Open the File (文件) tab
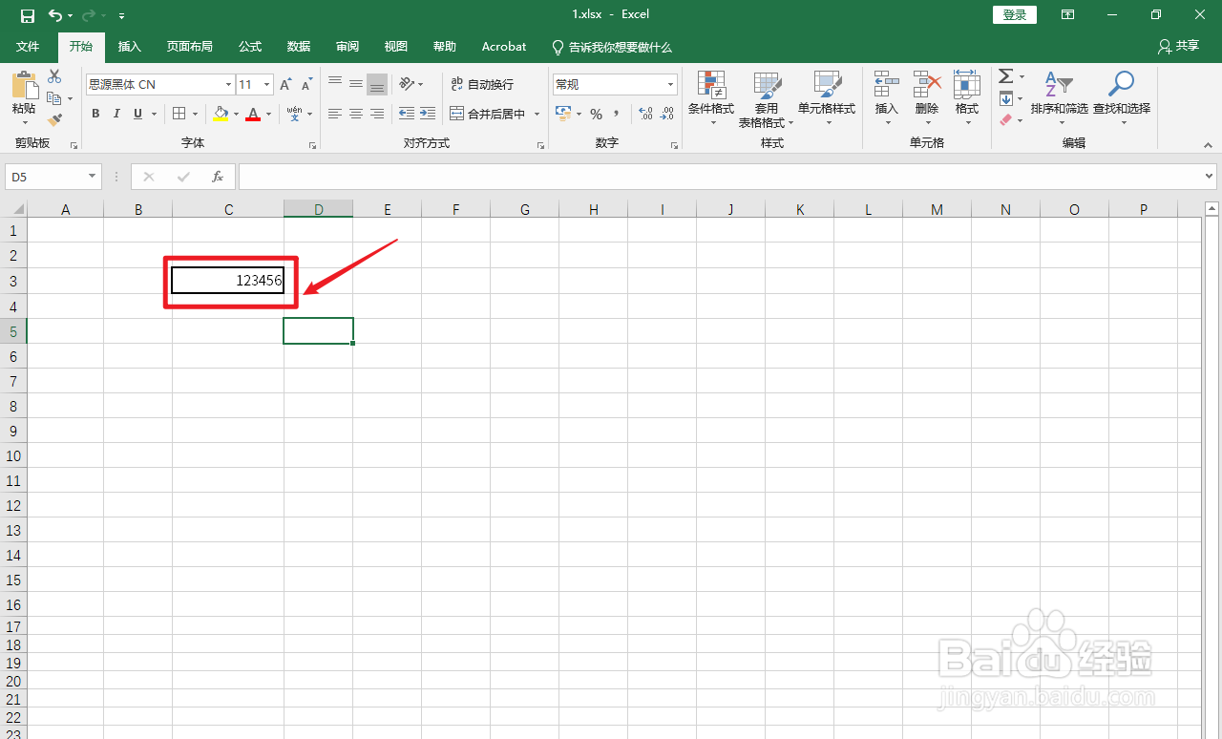Viewport: 1222px width, 739px height. [x=28, y=46]
